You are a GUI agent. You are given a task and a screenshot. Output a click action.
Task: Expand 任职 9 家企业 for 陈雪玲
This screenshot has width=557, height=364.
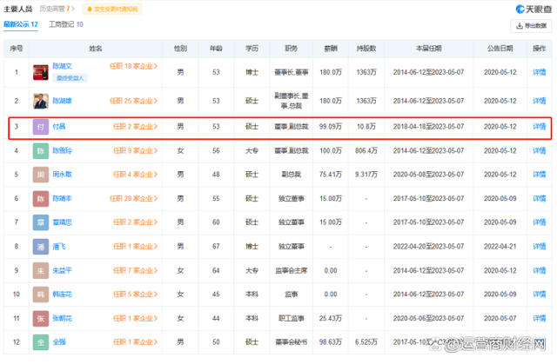click(136, 150)
